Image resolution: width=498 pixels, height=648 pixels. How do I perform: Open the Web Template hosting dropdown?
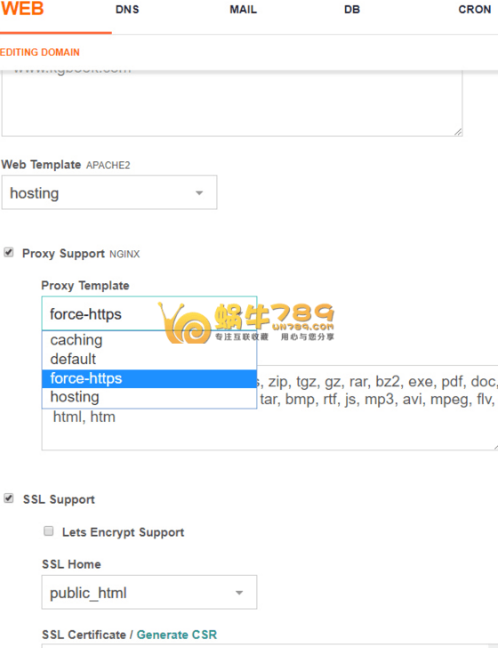coord(109,192)
